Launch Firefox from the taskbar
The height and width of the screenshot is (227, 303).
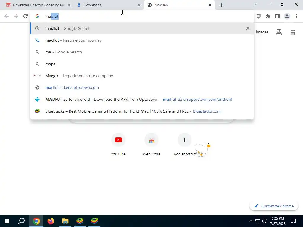pyautogui.click(x=51, y=221)
